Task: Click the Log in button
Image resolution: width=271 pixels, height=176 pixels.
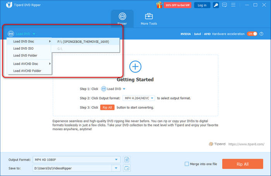Action: point(202,5)
